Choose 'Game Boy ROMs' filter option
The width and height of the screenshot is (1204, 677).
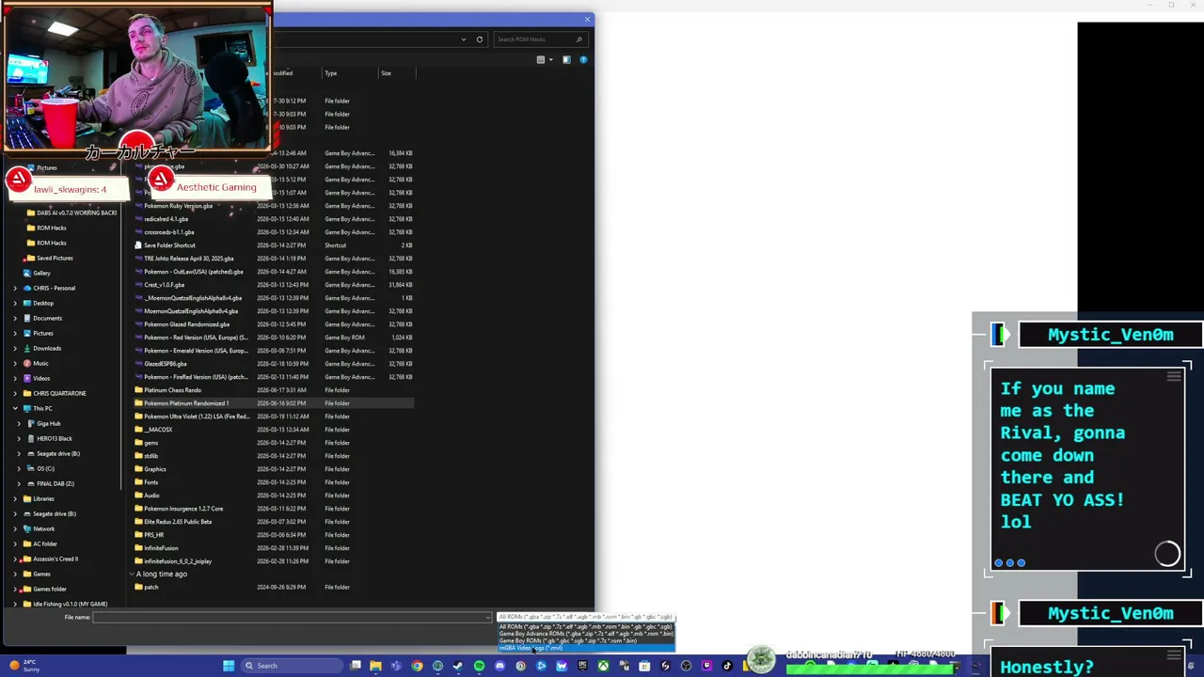click(586, 641)
